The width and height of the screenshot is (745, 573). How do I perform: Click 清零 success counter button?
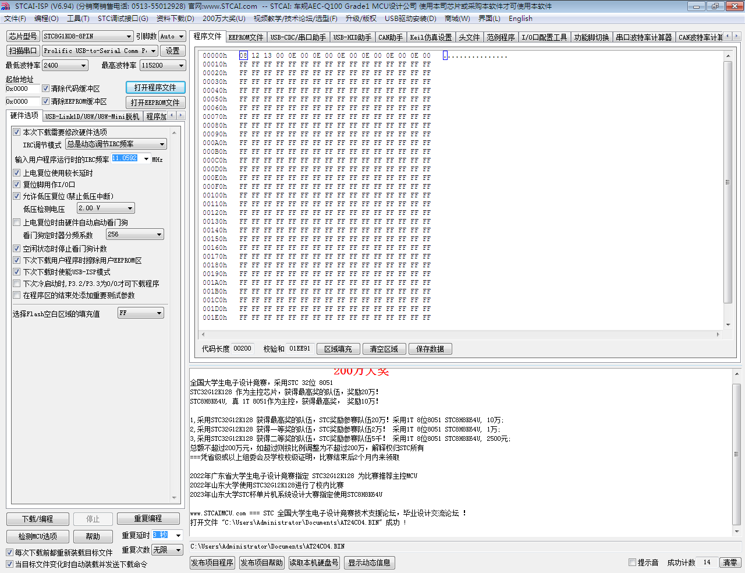point(730,563)
